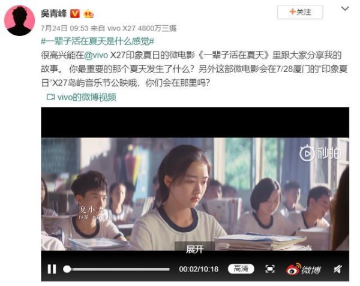Click the crown membership icon

click(89, 14)
